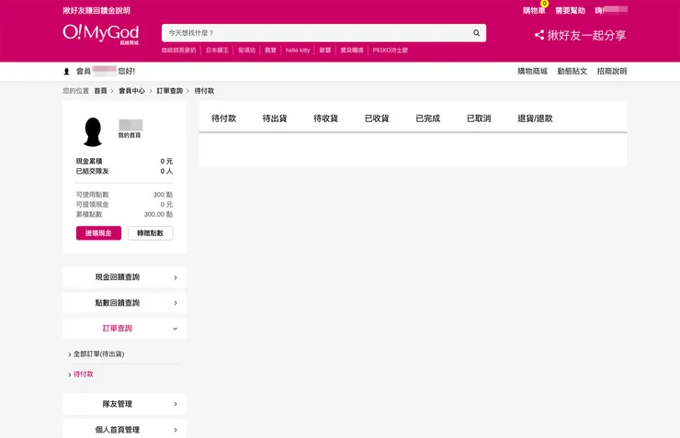Click the search magnifier icon
The height and width of the screenshot is (438, 680).
476,33
